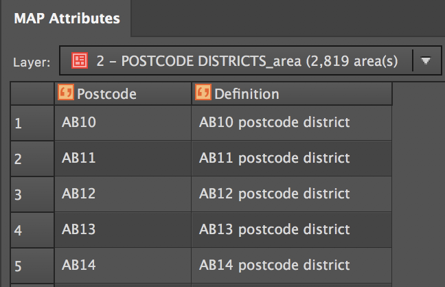
Task: Select the Postcode column header
Action: pos(123,93)
